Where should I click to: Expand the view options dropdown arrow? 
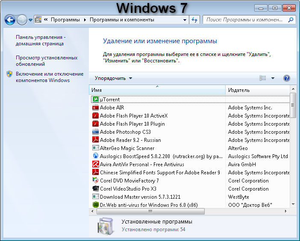pos(273,78)
